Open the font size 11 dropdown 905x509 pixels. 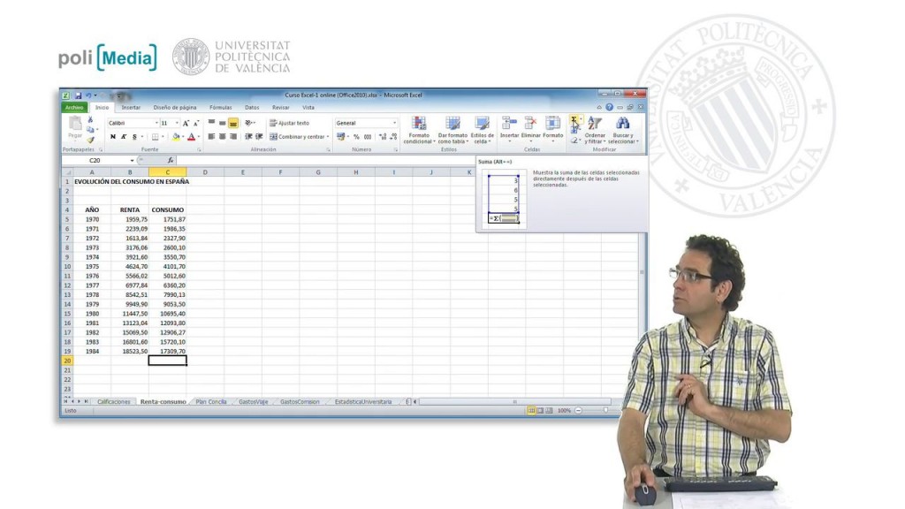(177, 123)
